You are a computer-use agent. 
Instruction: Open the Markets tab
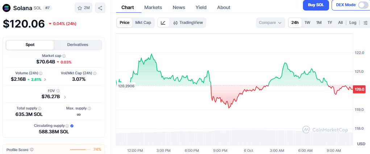click(153, 7)
